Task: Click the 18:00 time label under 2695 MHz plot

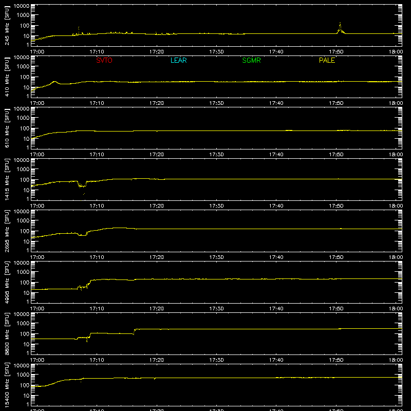Action: (x=396, y=257)
